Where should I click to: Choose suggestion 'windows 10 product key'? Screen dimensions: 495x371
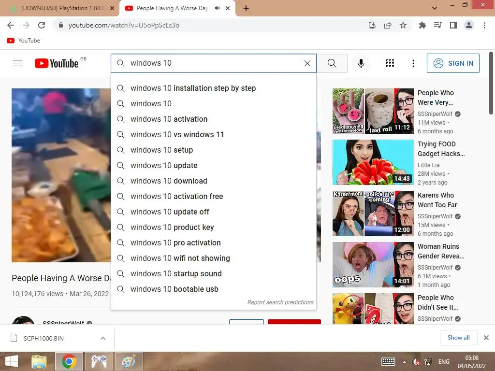pyautogui.click(x=213, y=227)
